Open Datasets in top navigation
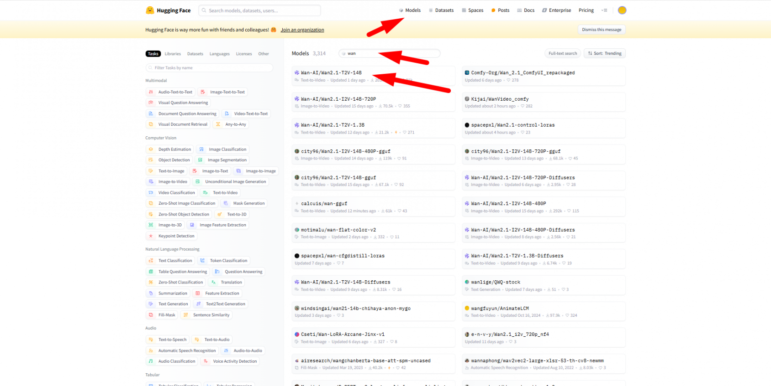 441,10
